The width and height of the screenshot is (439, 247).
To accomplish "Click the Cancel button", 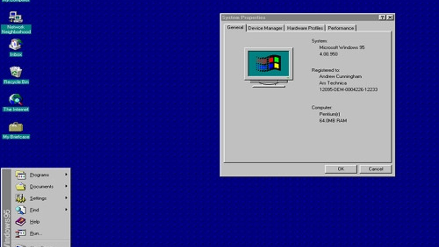I will [376, 169].
